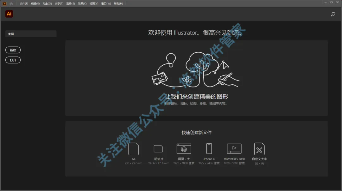The height and width of the screenshot is (191, 342).
Task: Click the 210 x 297 mm size text
Action: click(134, 163)
